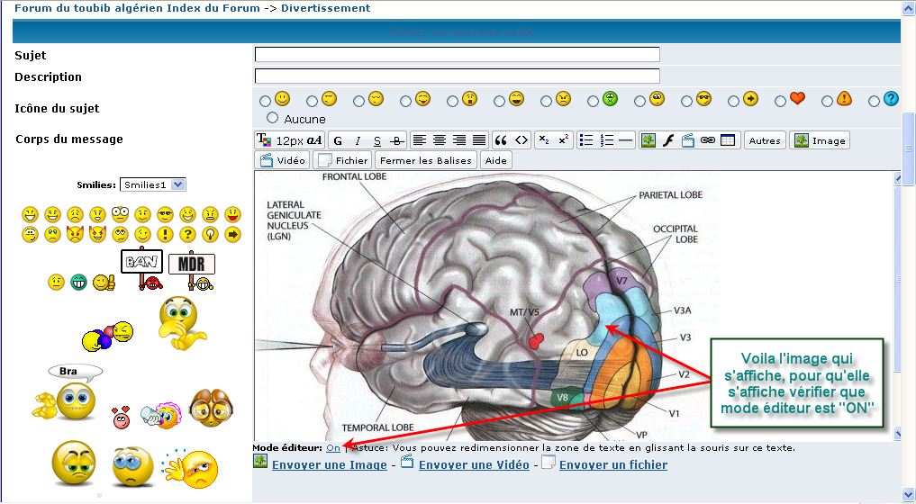
Task: Select the red heart topic icon radio
Action: click(781, 101)
